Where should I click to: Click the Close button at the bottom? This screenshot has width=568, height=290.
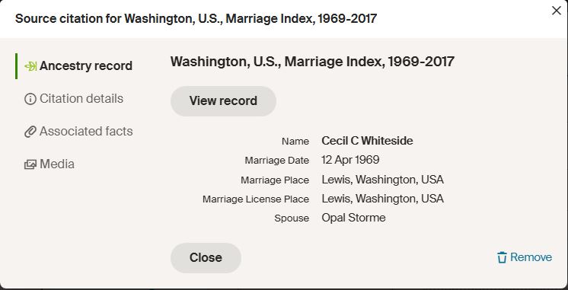point(206,258)
